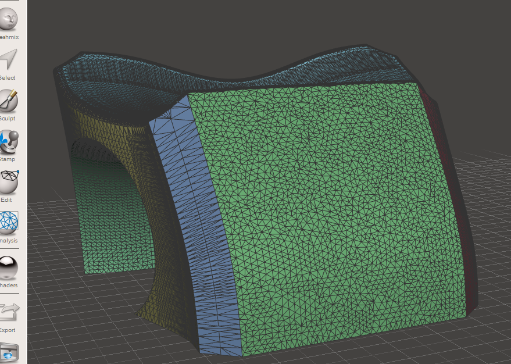511x364 pixels.
Task: Click the Export arrow icon
Action: pos(9,312)
